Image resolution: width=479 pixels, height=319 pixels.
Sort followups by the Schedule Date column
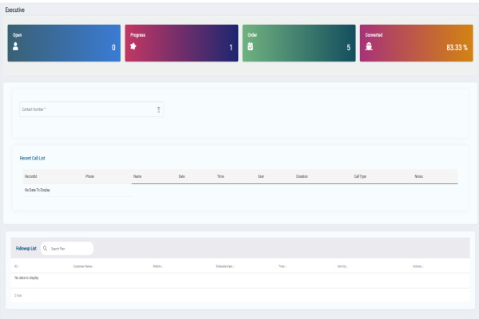point(224,266)
